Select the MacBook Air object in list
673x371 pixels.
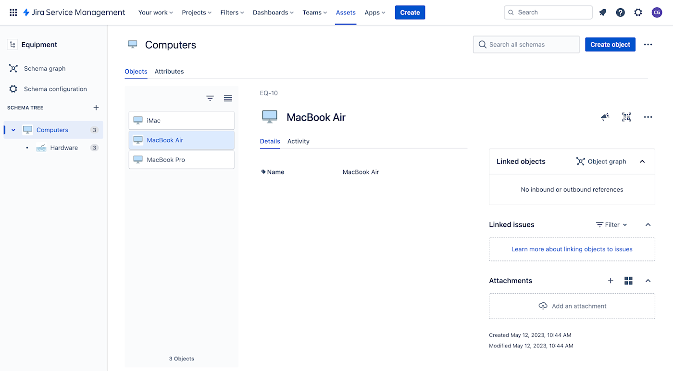click(182, 140)
